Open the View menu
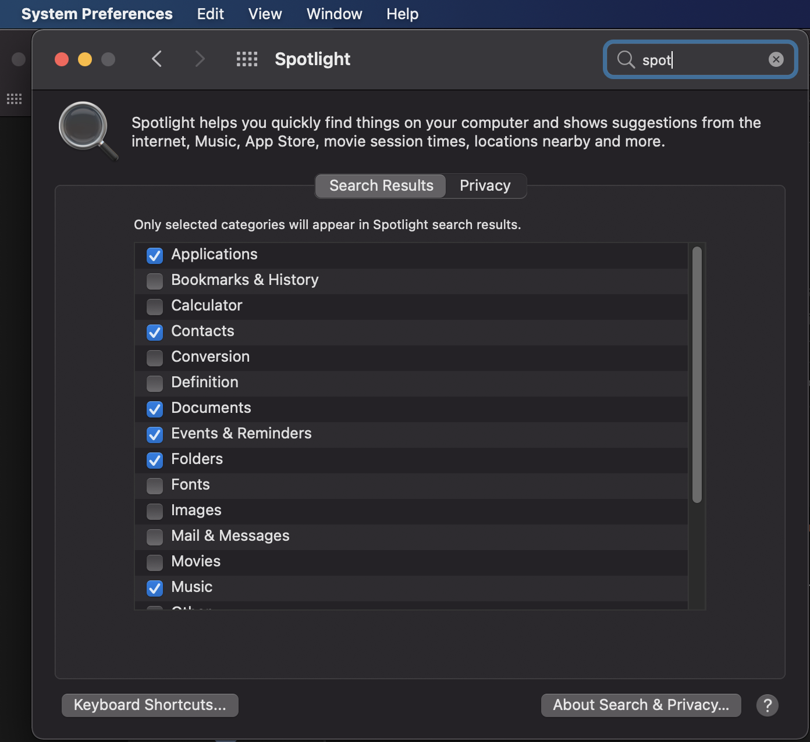 [265, 14]
